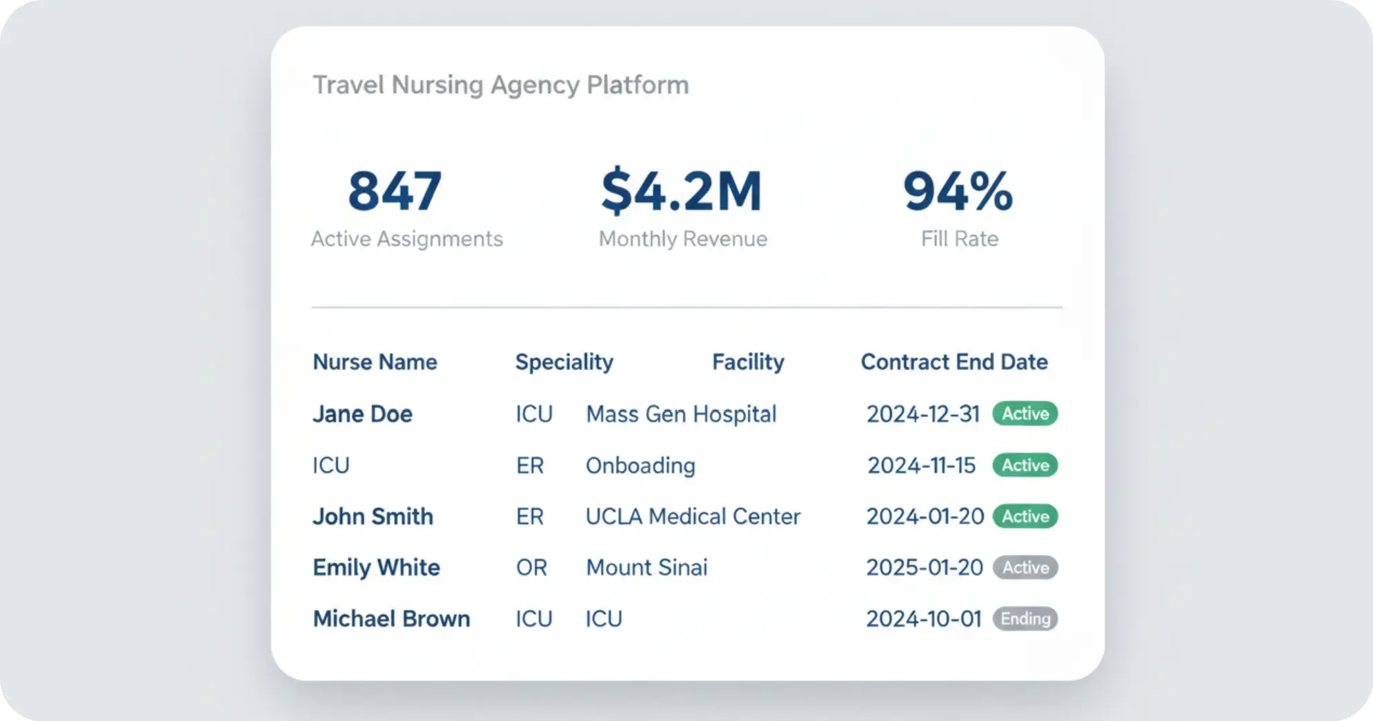Click the 2025-01-20 contract end date
Screen dimensions: 1373x721
tap(925, 567)
